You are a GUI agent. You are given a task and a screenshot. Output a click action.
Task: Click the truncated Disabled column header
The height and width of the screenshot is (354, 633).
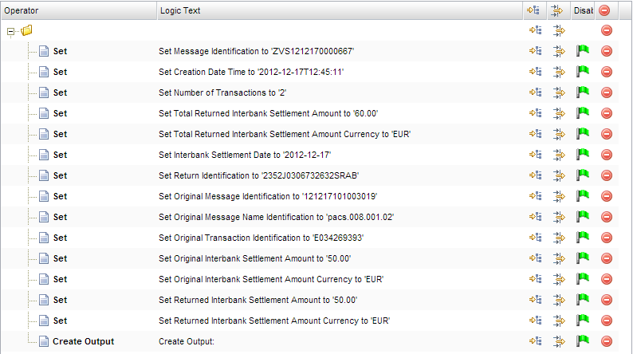tap(582, 10)
